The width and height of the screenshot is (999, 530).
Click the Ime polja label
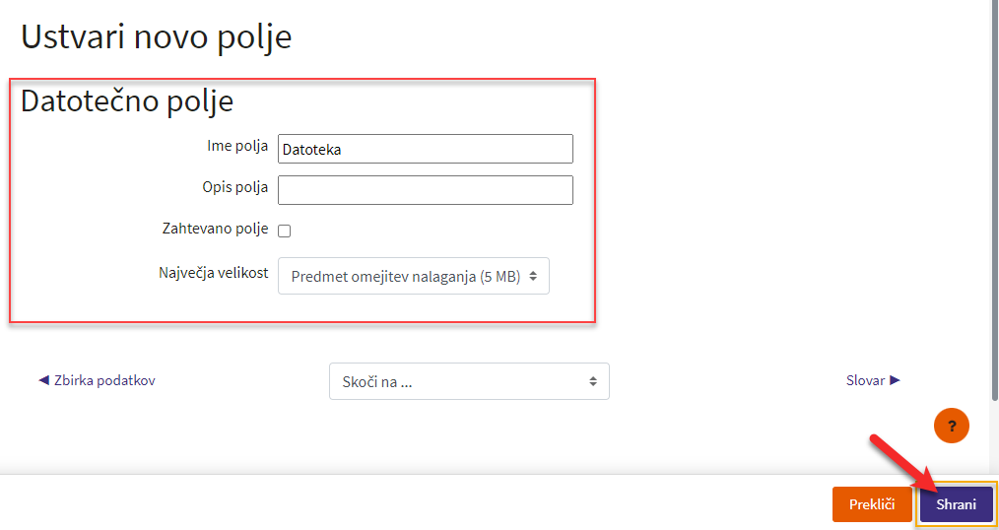click(x=237, y=145)
